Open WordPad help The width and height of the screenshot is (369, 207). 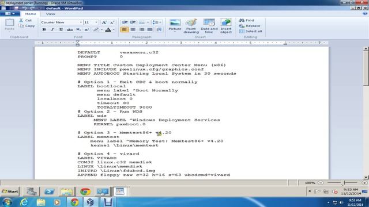point(365,14)
